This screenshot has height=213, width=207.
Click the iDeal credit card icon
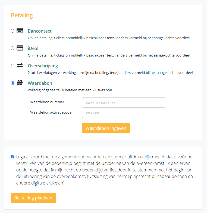pos(20,48)
